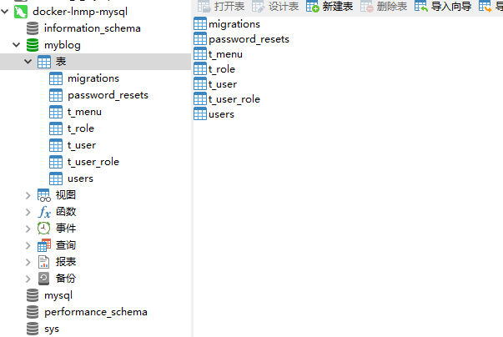The width and height of the screenshot is (503, 337).
Task: Select 查询 queries node label
Action: 66,245
